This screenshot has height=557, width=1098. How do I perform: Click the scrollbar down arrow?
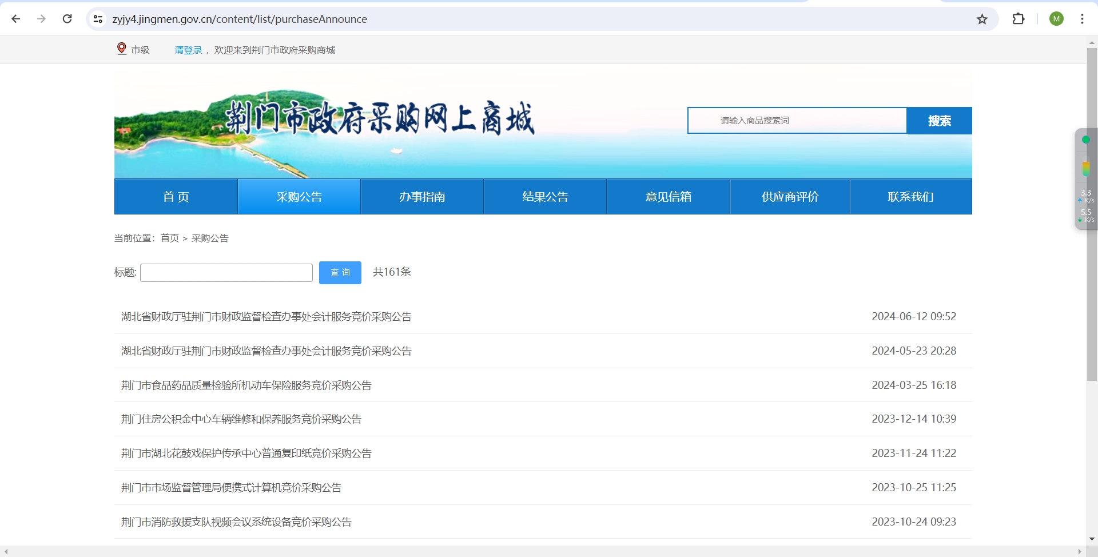click(1092, 539)
